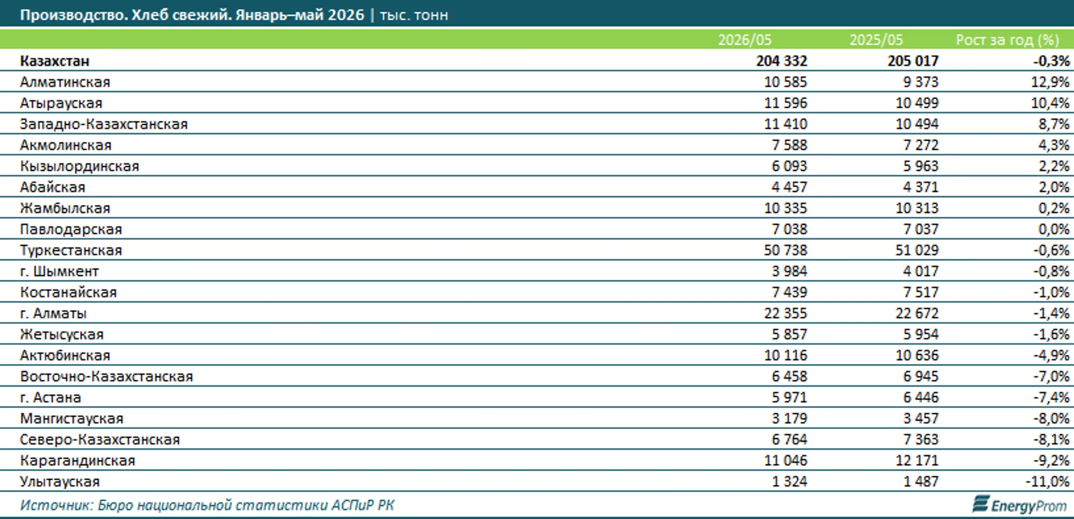Screen dimensions: 1074x519
Task: Click the 'Абайская' row label
Action: click(53, 187)
